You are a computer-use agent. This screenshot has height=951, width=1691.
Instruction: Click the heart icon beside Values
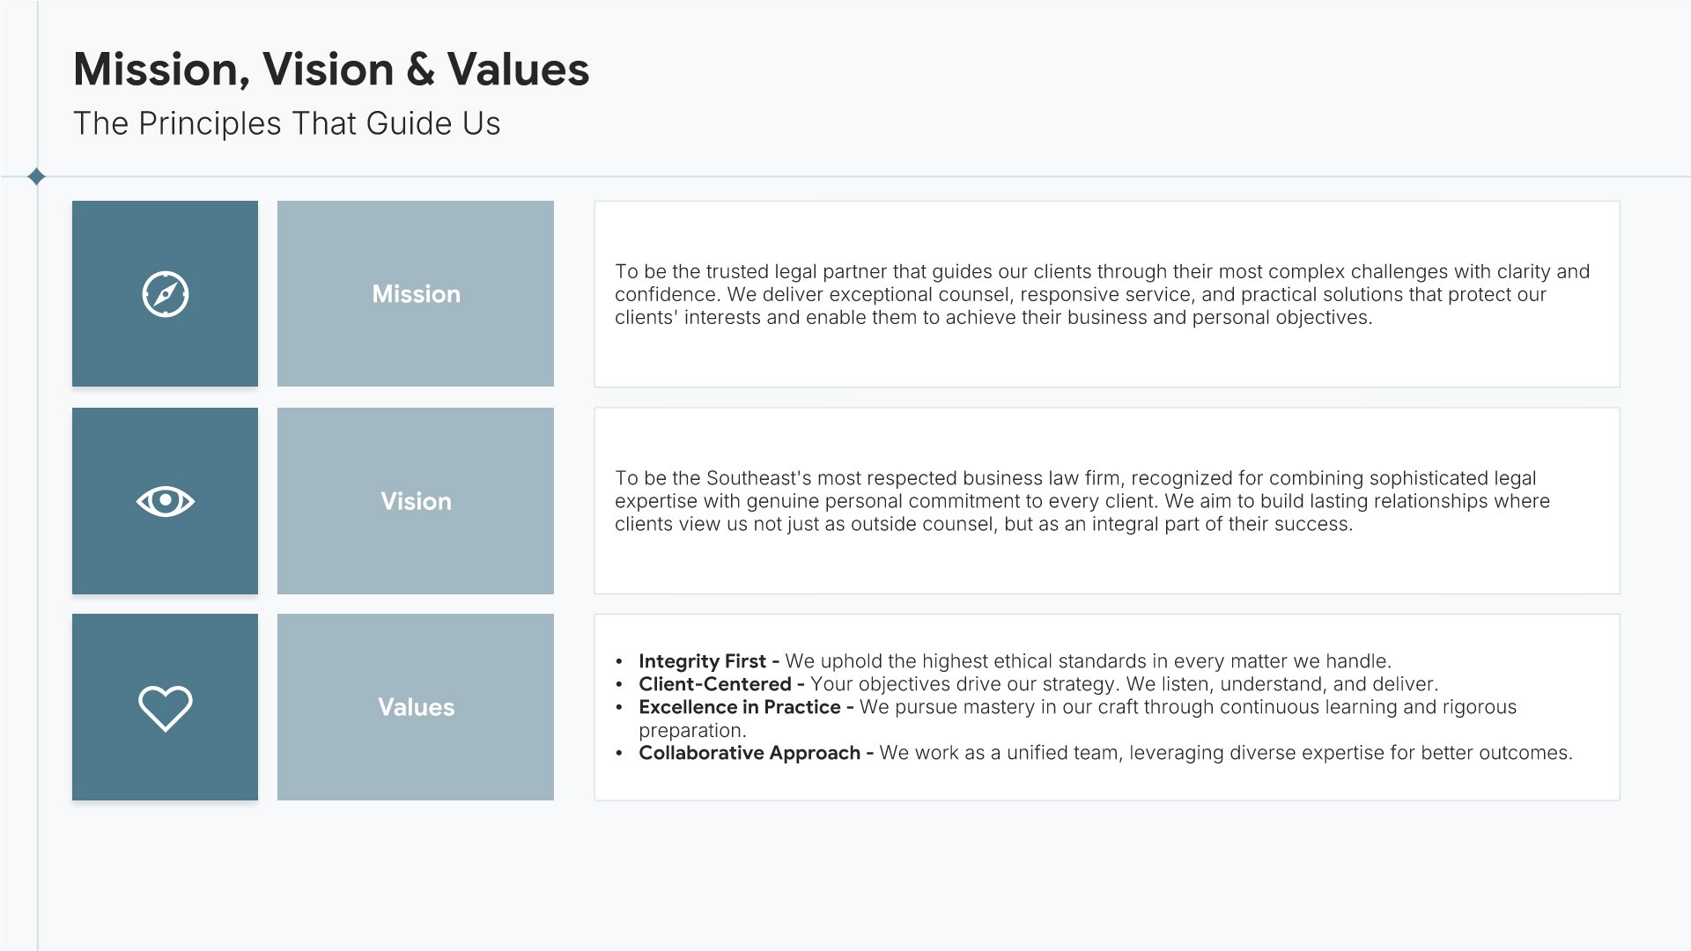tap(165, 707)
